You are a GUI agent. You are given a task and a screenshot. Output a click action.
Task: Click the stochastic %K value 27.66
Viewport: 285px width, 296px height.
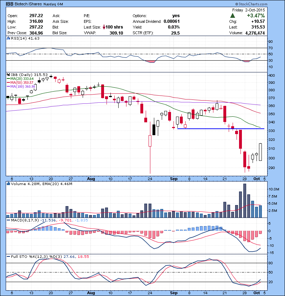pos(69,256)
